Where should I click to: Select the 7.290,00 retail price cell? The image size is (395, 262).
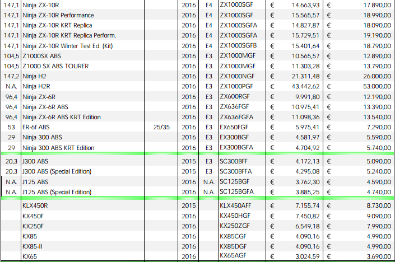pyautogui.click(x=379, y=127)
